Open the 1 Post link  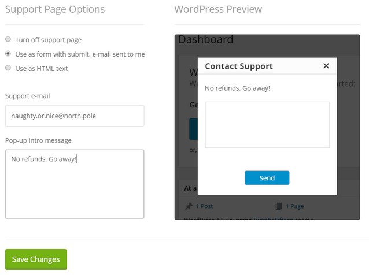[x=204, y=206]
